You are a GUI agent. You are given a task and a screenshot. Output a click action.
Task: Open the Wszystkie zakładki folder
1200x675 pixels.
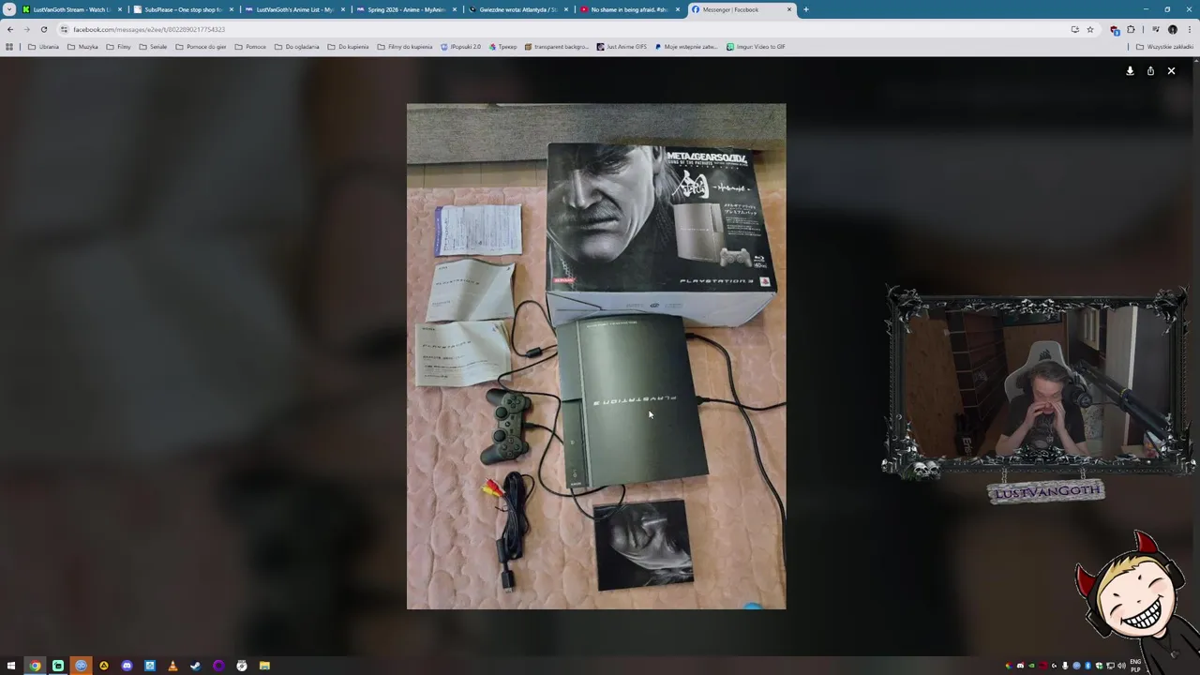1164,46
